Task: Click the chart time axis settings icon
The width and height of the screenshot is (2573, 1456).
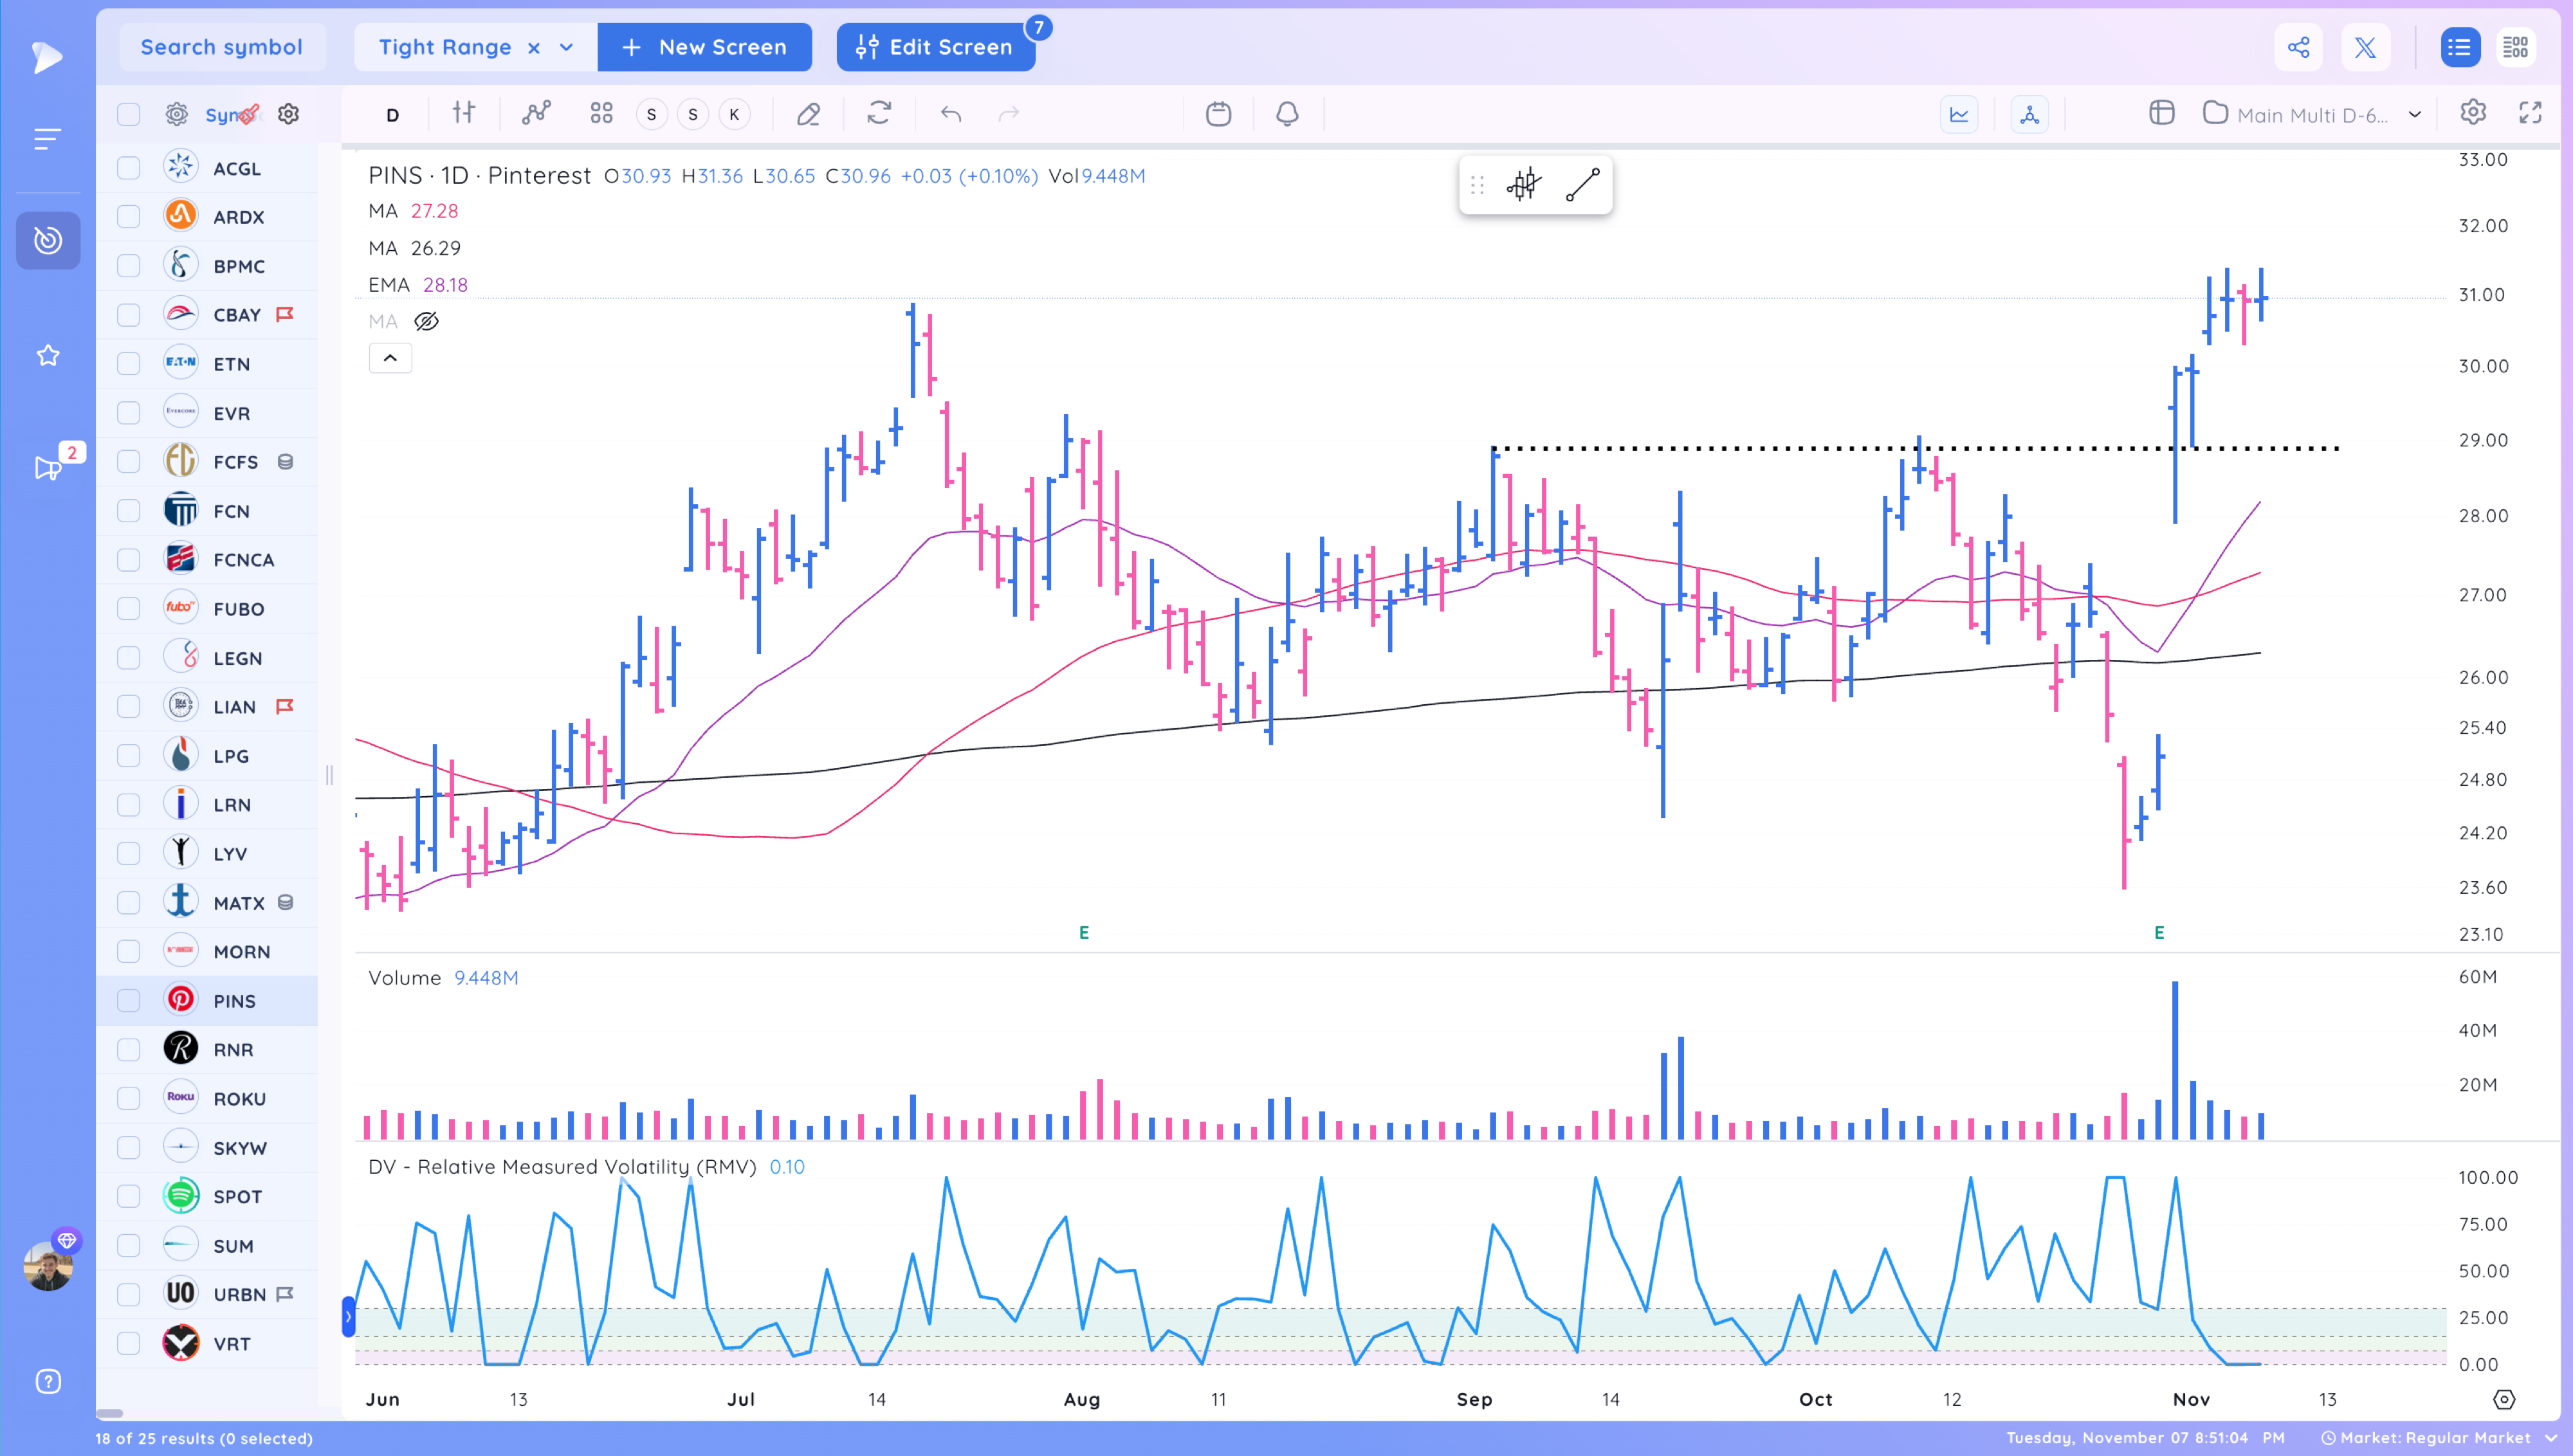Action: click(2503, 1399)
